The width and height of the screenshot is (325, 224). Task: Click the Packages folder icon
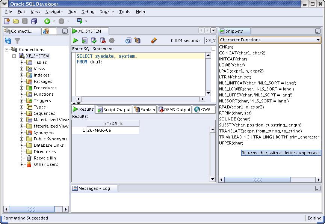pyautogui.click(x=29, y=81)
